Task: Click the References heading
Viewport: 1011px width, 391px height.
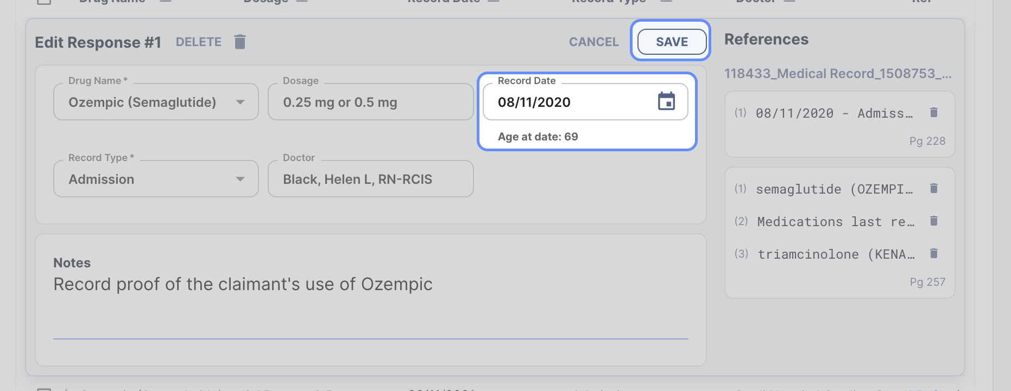Action: click(x=766, y=40)
